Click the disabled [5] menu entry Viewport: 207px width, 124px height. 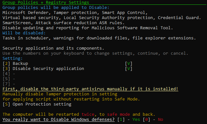(9, 79)
